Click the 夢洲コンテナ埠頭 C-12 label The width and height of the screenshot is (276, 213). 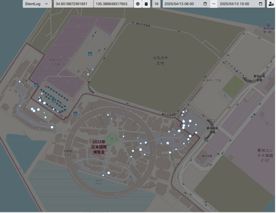(x=265, y=155)
